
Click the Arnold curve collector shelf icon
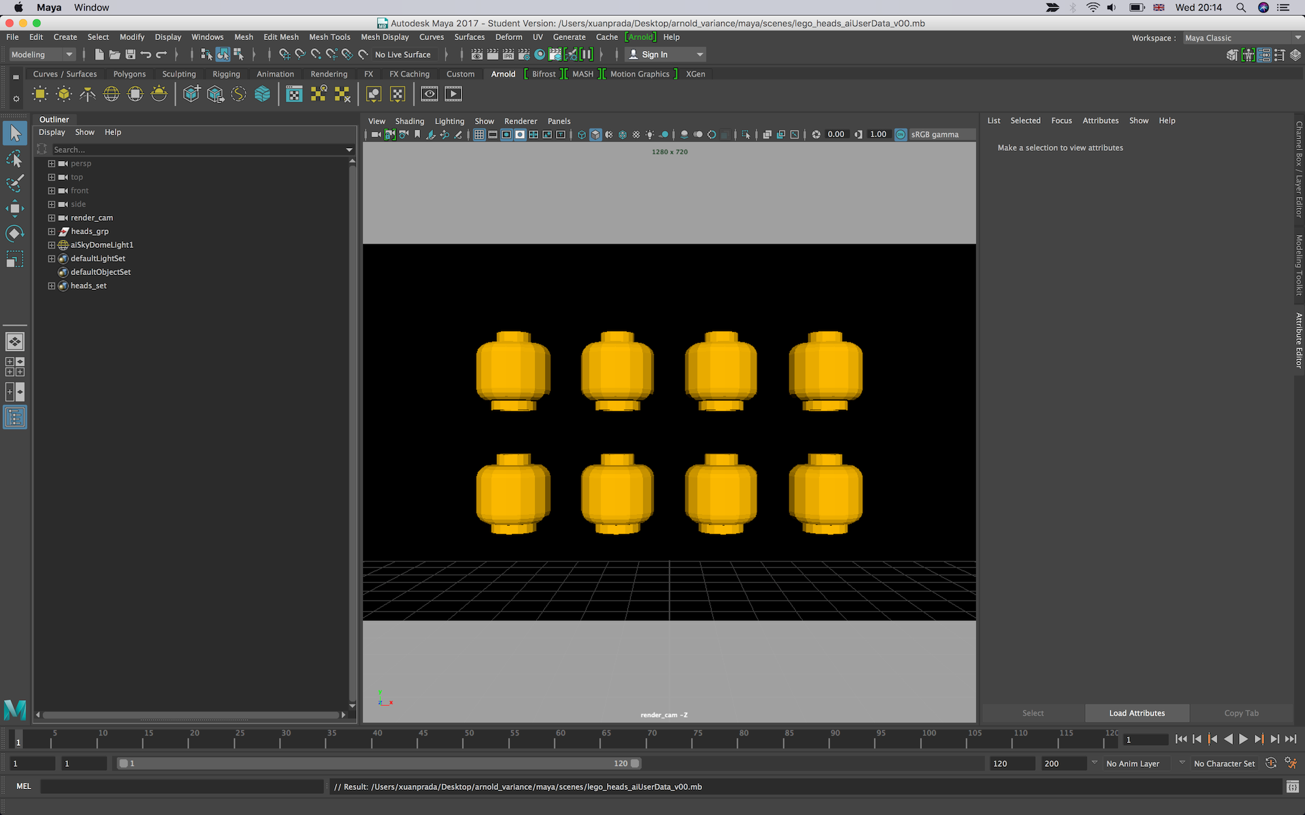pyautogui.click(x=239, y=94)
